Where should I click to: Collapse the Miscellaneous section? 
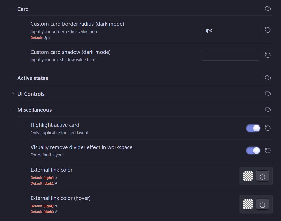[13, 110]
